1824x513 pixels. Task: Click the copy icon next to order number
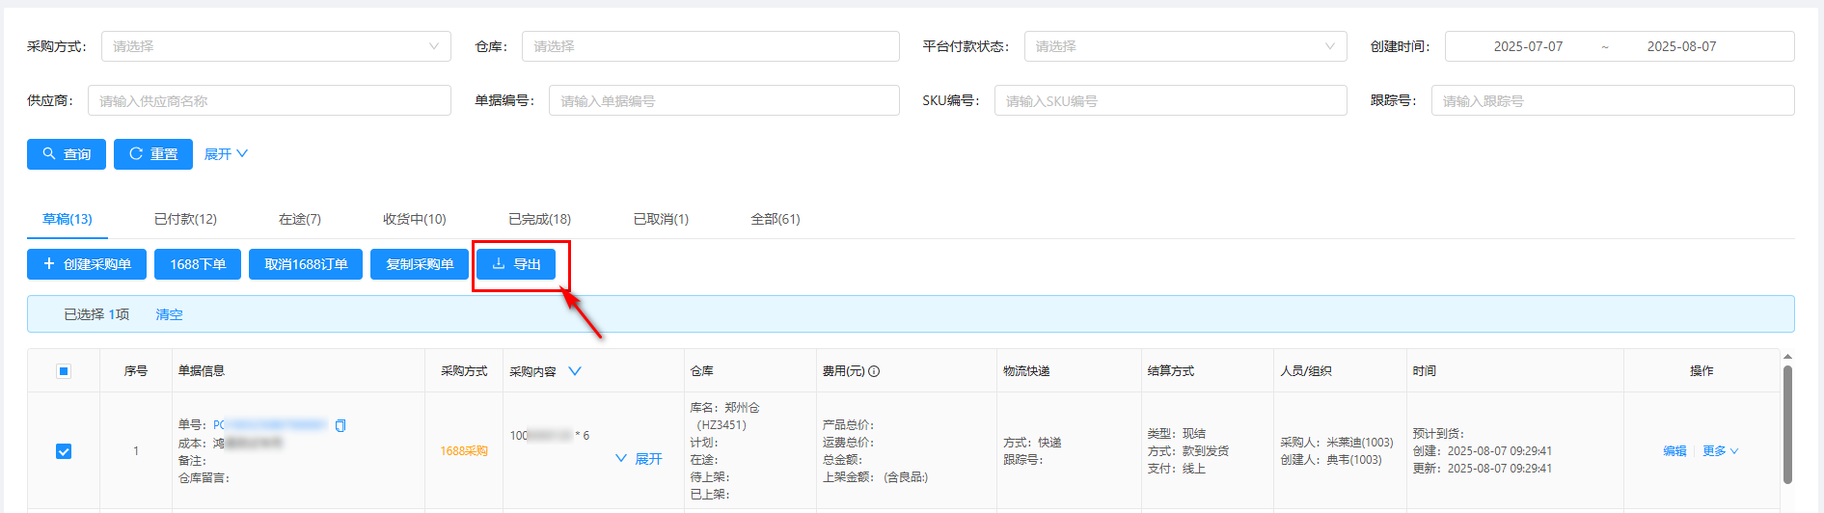coord(340,425)
